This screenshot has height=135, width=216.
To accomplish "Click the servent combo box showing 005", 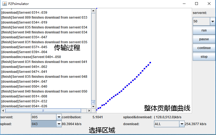I will (x=46, y=117).
